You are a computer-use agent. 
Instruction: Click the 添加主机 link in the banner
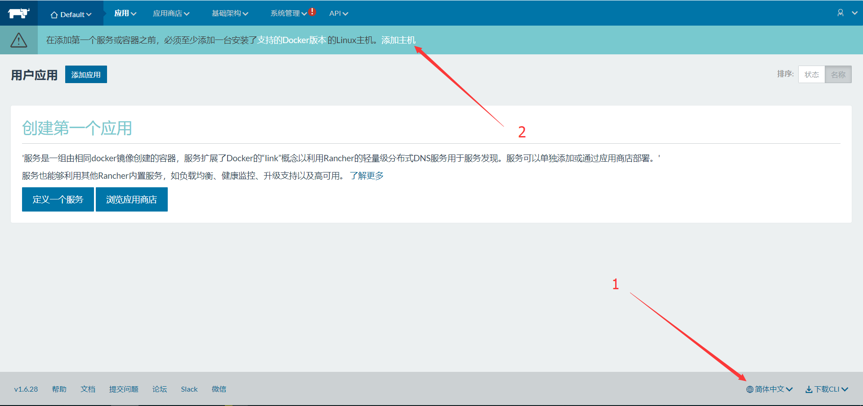(x=398, y=40)
